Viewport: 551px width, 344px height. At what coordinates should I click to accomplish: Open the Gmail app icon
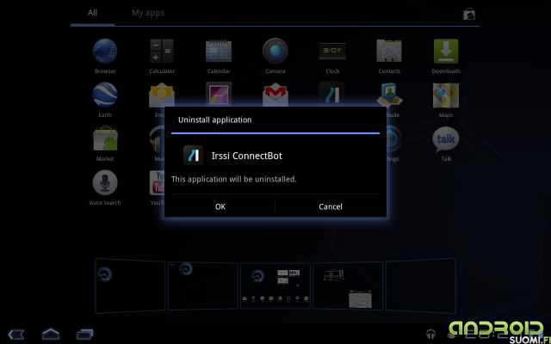click(x=275, y=94)
